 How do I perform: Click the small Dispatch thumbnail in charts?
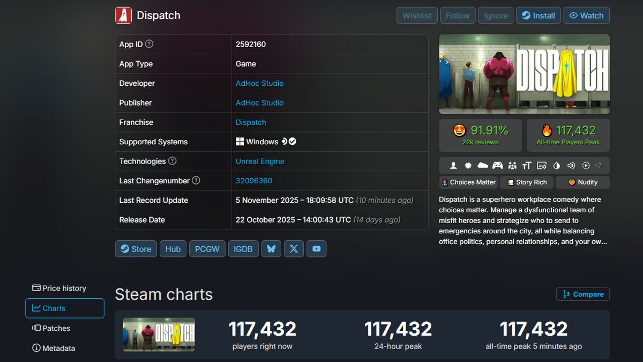coord(159,335)
